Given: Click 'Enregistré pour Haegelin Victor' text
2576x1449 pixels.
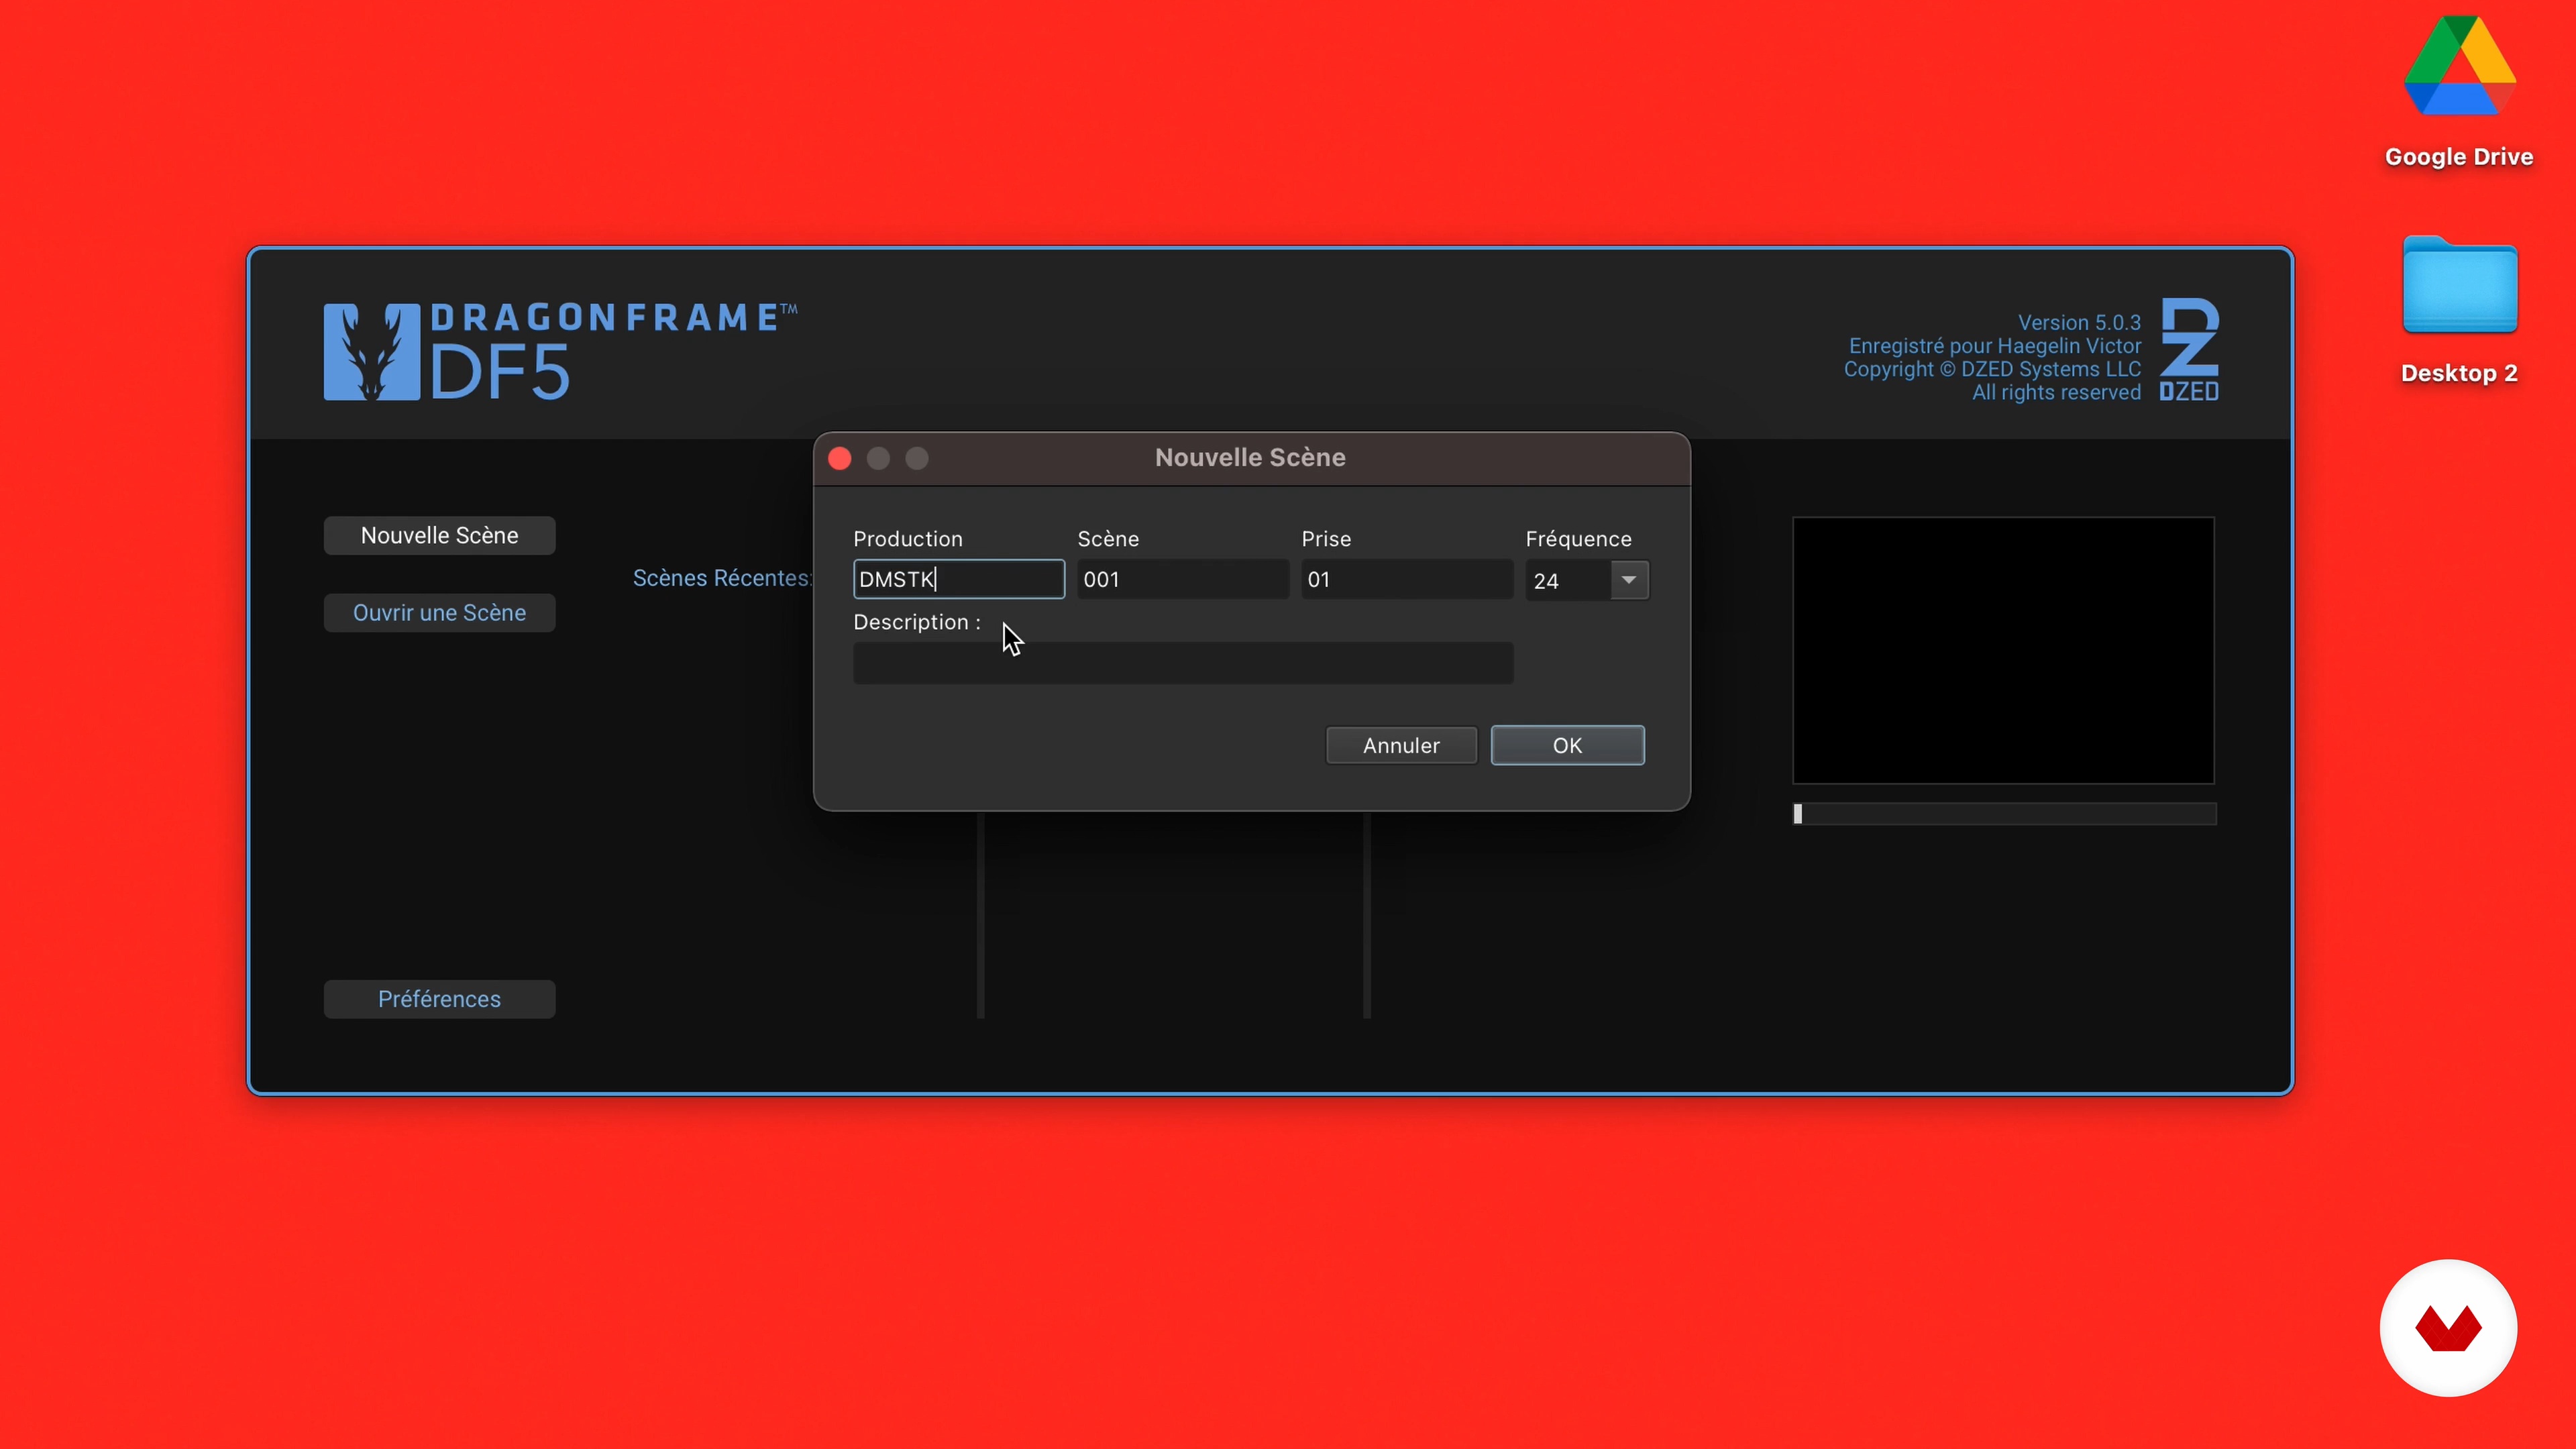Looking at the screenshot, I should [1994, 346].
